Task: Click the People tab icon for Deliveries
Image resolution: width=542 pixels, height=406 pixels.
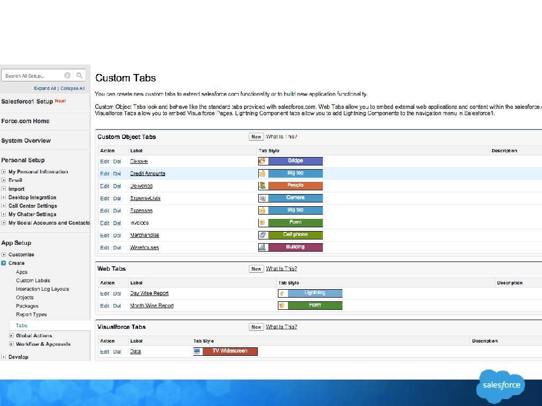Action: pos(263,186)
